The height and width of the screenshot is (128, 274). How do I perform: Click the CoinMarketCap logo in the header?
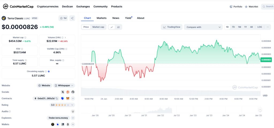pyautogui.click(x=18, y=6)
